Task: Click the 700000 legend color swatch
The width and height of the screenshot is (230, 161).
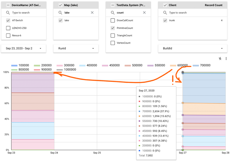Action: [x=196, y=66]
